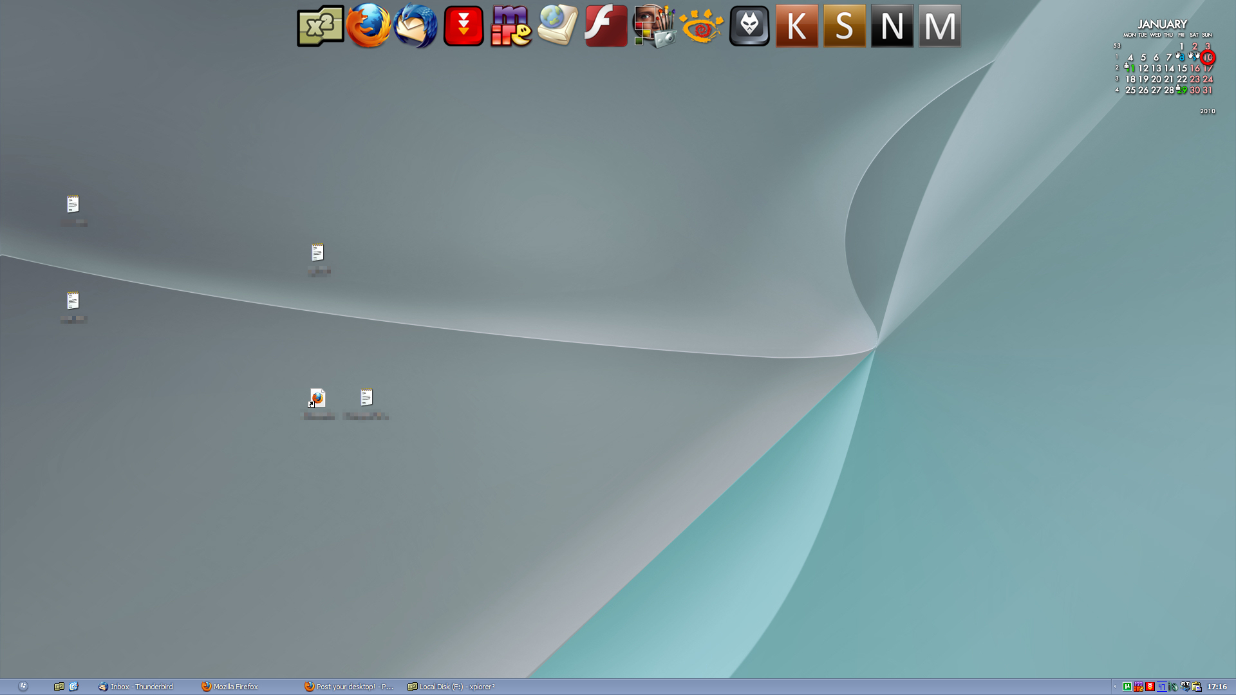Viewport: 1236px width, 695px height.
Task: Switch to Inbox - Thunderbird taskbar window
Action: 136,687
